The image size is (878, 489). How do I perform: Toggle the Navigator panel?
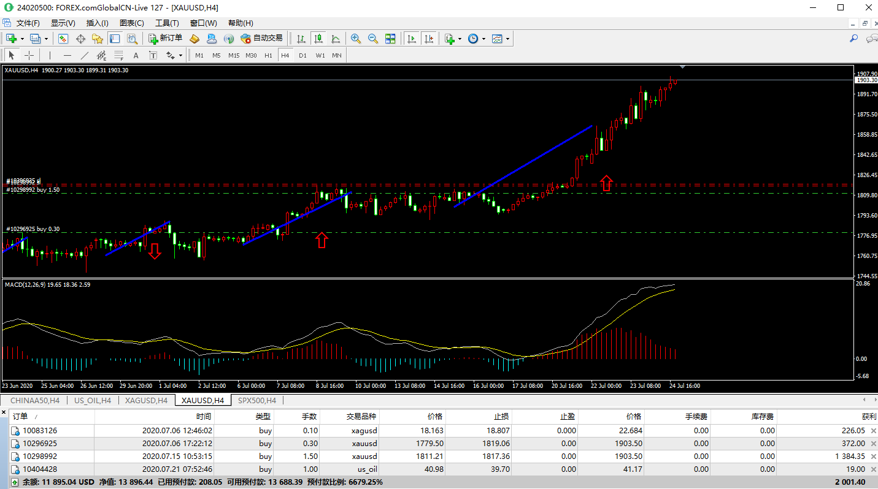click(97, 39)
